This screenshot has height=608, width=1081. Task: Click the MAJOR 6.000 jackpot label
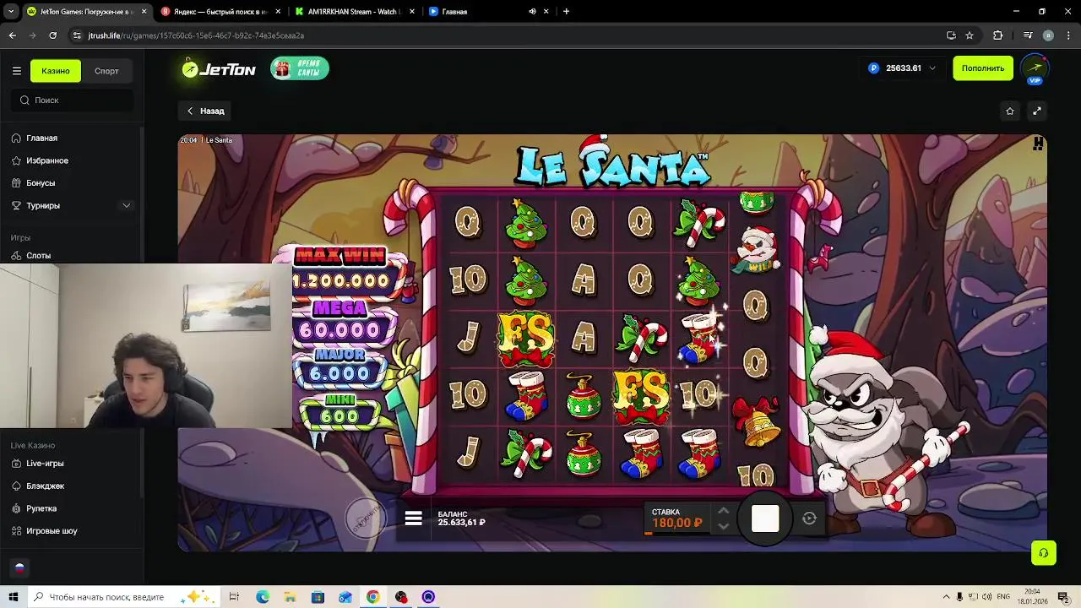pyautogui.click(x=340, y=366)
